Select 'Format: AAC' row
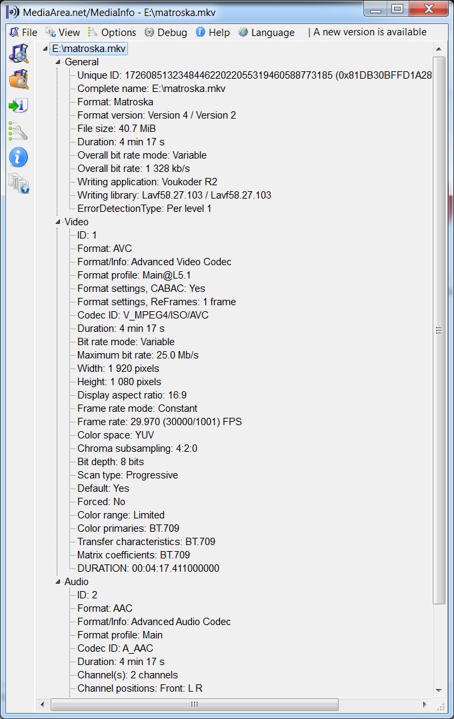This screenshot has width=454, height=719. pos(105,608)
